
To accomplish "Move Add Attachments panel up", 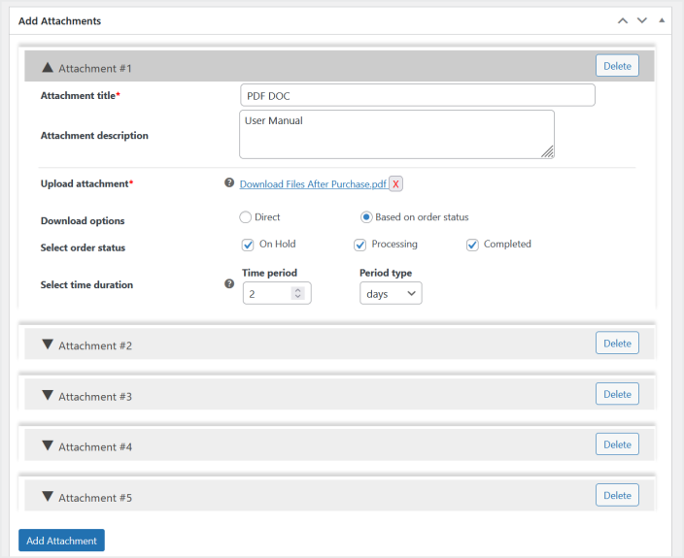I will click(623, 20).
